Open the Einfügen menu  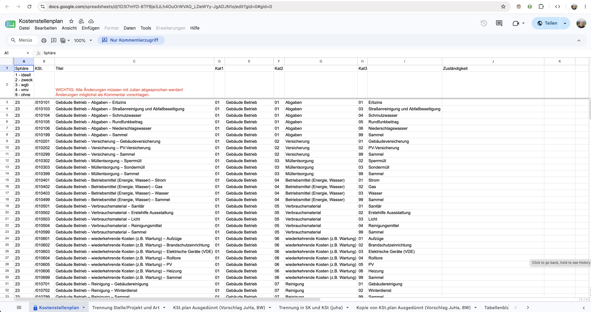click(90, 28)
